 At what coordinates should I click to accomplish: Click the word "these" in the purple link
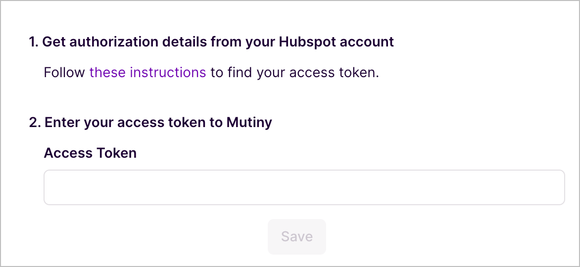pyautogui.click(x=107, y=73)
